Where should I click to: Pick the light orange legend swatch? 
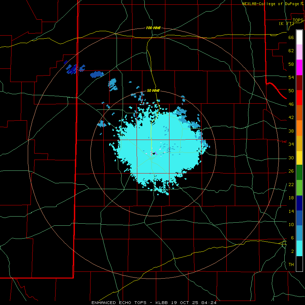[299, 128]
